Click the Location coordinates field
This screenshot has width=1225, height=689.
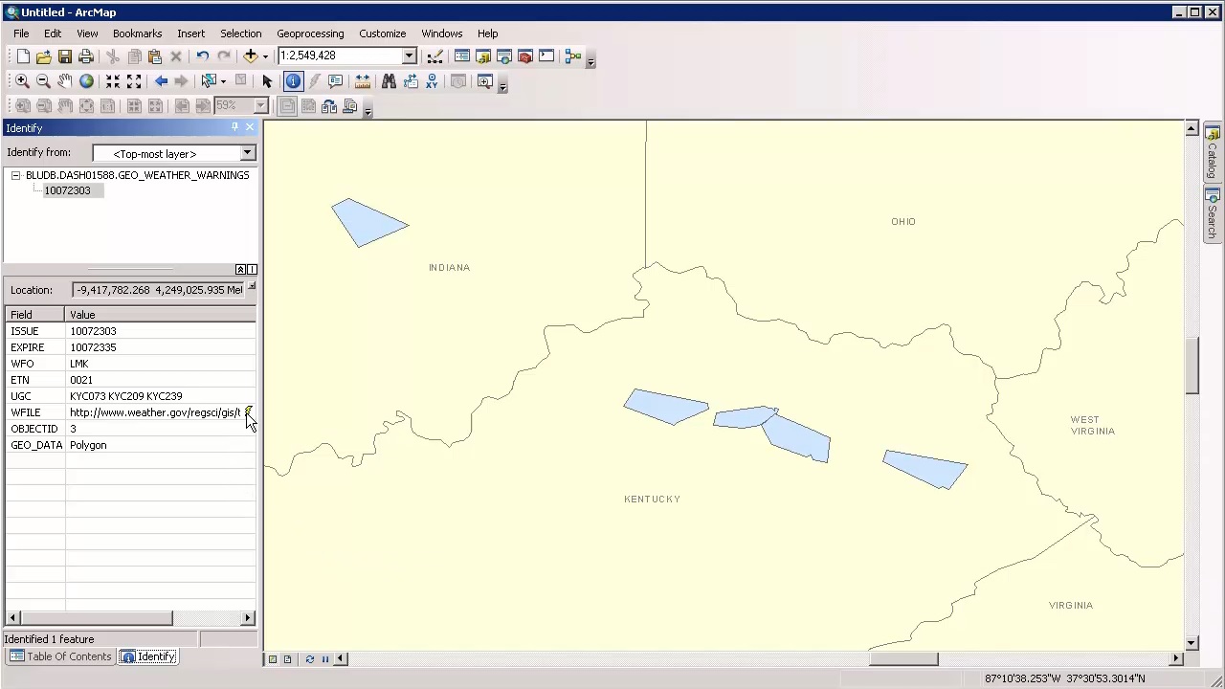tap(158, 290)
